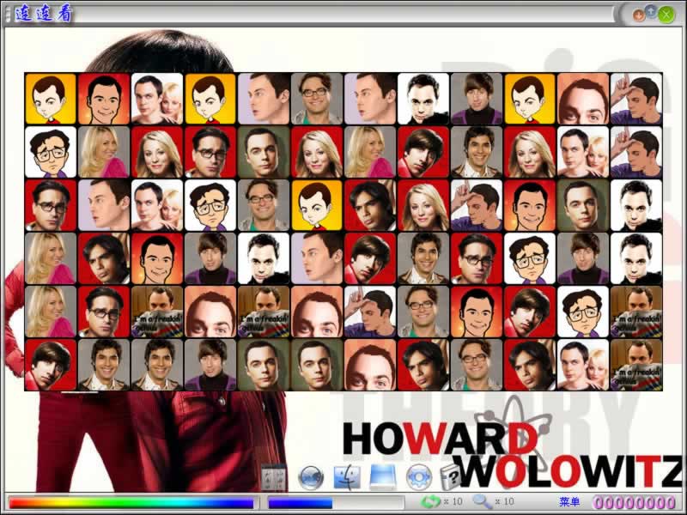The width and height of the screenshot is (687, 515).
Task: Select third-row Sheldon L-sign tile
Action: [477, 205]
